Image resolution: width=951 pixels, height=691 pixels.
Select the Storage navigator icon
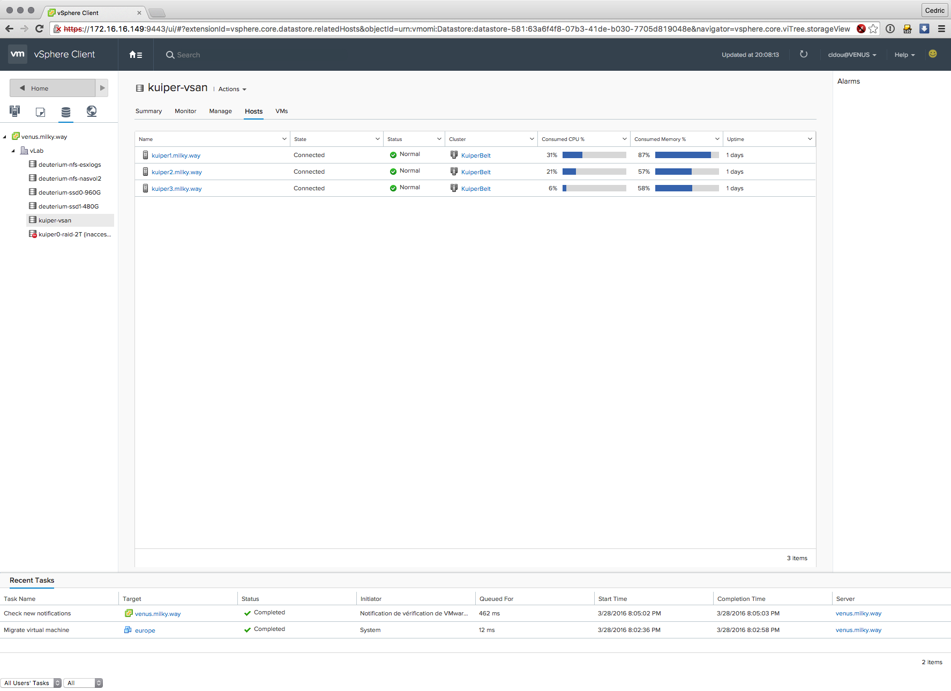coord(66,112)
